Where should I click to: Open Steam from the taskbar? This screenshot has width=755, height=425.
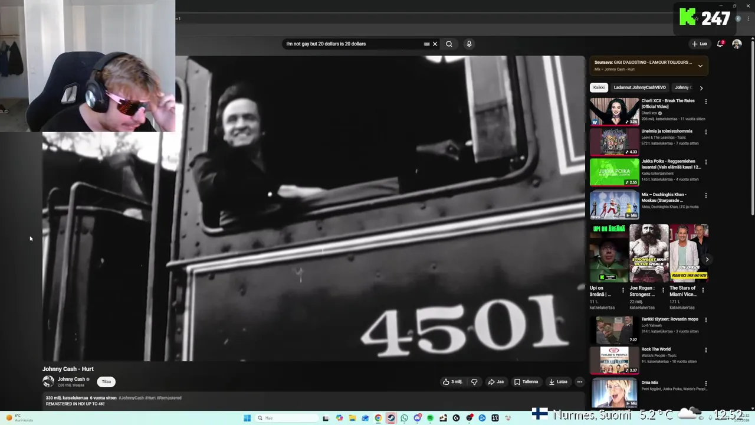coord(391,418)
